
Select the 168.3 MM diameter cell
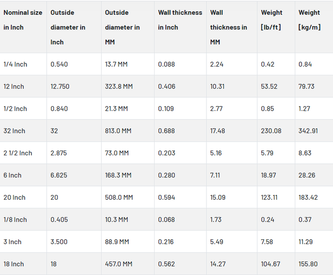[x=118, y=175]
